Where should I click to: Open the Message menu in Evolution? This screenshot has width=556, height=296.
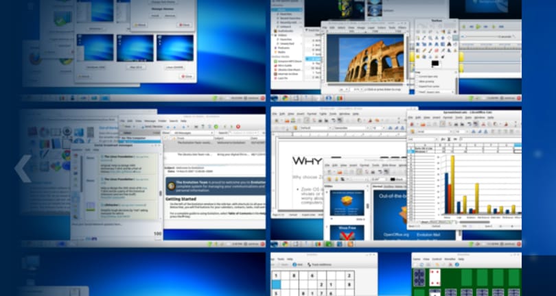click(x=150, y=121)
